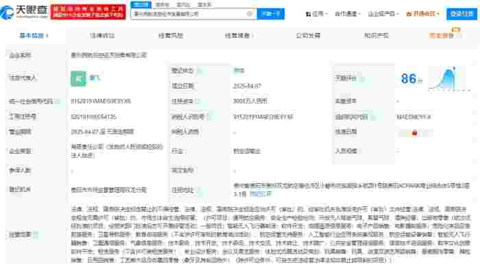Click the help icon next to 注册资本

tap(197, 101)
